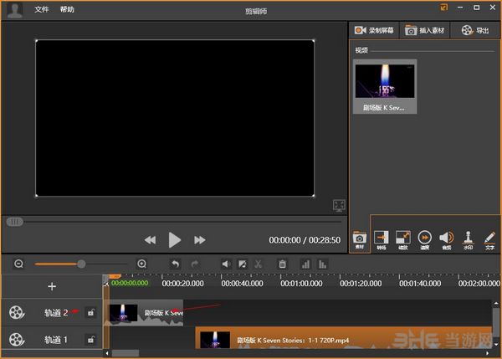Viewport: 502px width, 359px height.
Task: Toggle lock on 轨道 1
Action: (x=90, y=340)
